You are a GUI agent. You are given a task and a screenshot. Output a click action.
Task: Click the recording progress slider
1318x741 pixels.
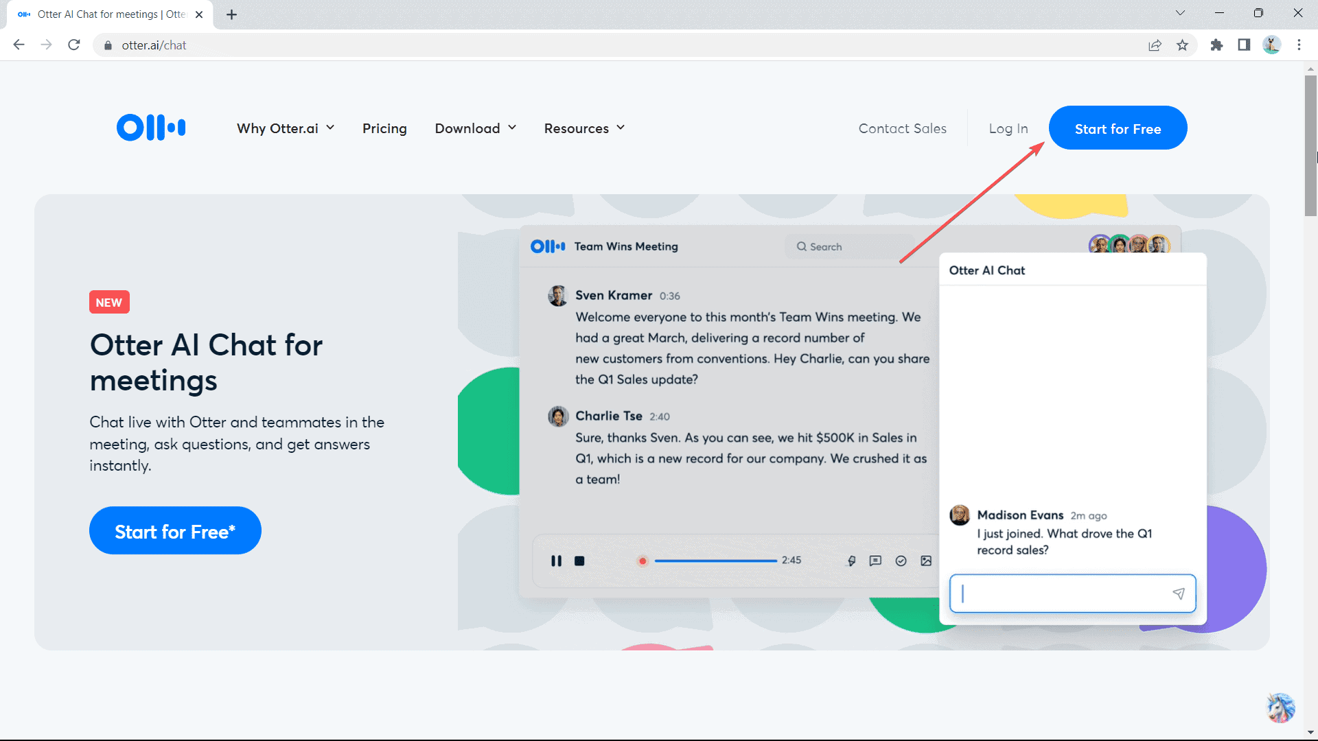[715, 561]
